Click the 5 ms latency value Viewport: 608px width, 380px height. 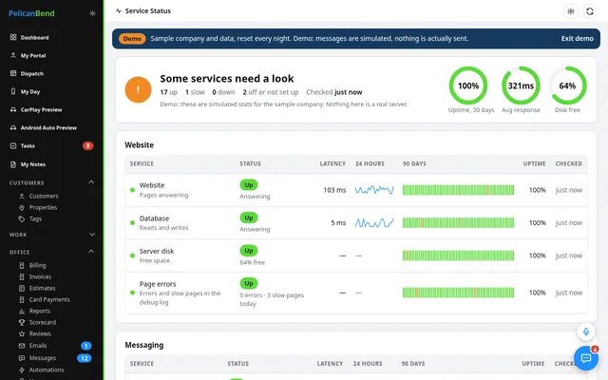tap(338, 222)
